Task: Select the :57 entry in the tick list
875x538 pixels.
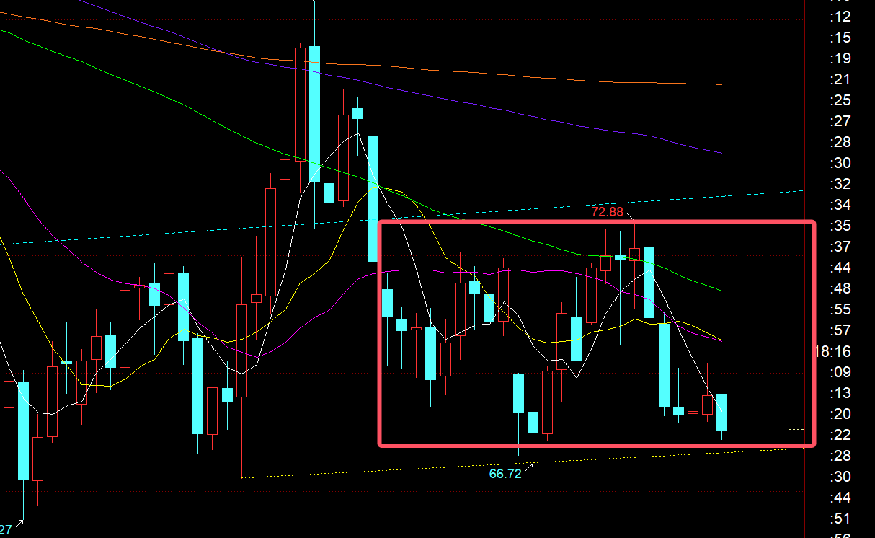Action: (840, 330)
